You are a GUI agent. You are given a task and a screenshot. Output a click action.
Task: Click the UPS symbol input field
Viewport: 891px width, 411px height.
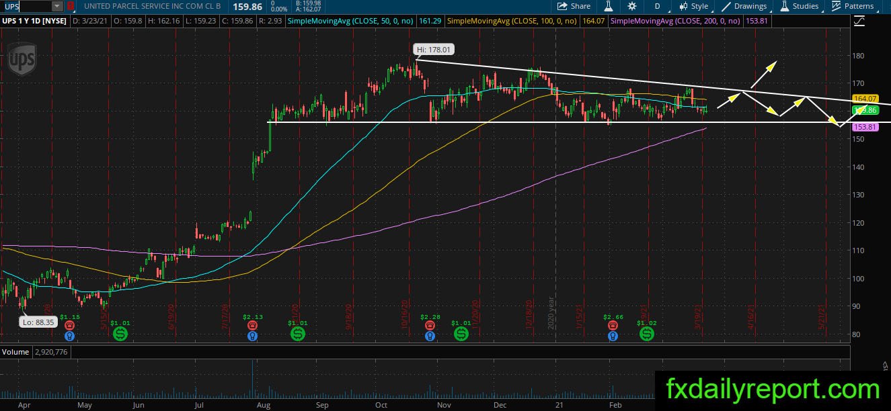pos(26,6)
